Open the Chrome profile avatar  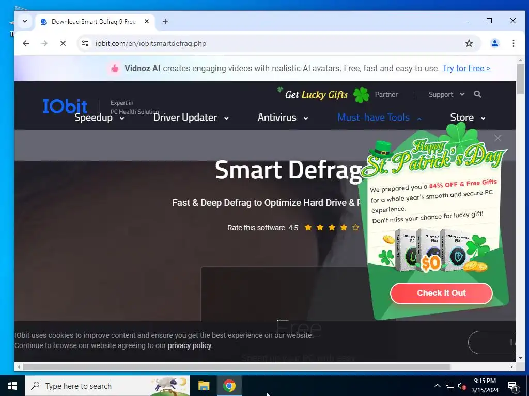click(494, 43)
